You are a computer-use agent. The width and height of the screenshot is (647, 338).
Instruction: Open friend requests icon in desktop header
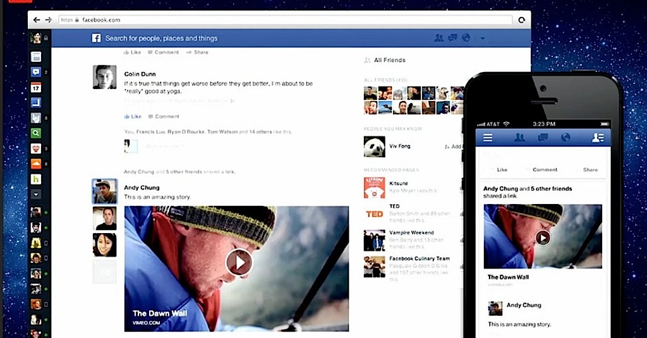click(439, 38)
